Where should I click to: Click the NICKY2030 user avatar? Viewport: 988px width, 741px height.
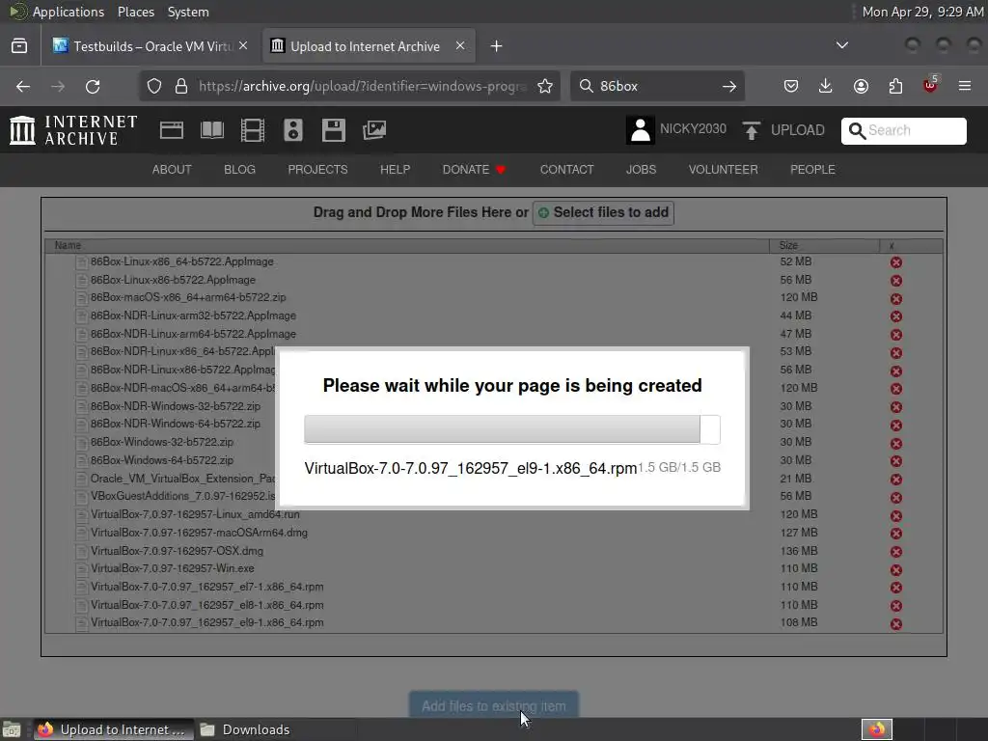(641, 130)
